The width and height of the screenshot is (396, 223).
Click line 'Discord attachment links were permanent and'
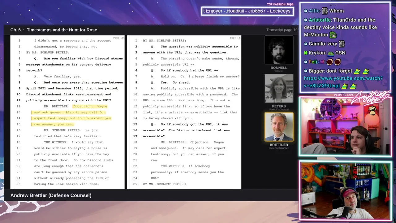[x=69, y=94]
